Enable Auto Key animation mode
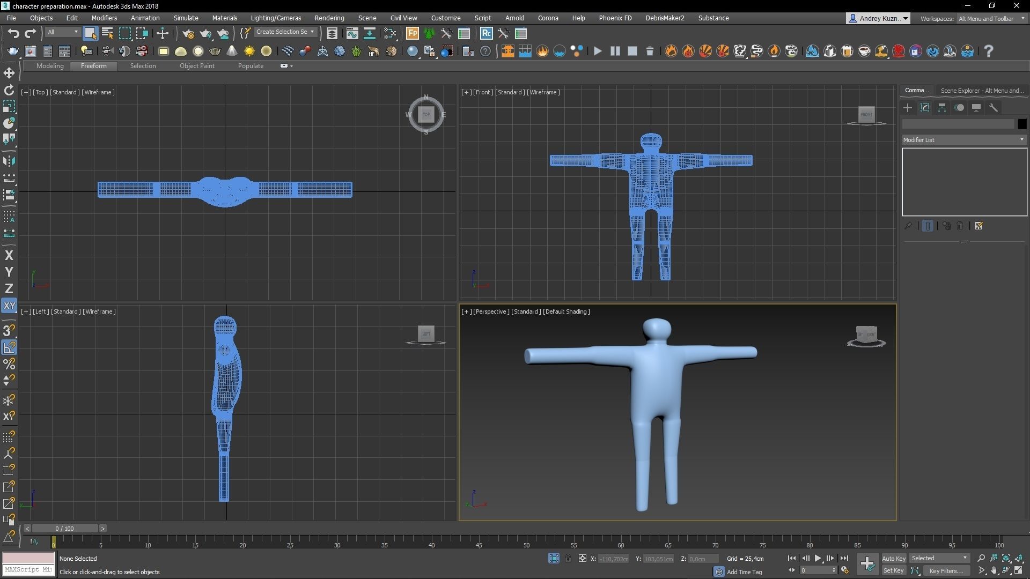Viewport: 1030px width, 579px height. (x=894, y=558)
